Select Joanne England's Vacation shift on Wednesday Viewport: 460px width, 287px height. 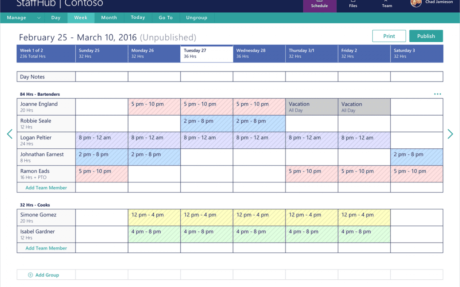pos(311,106)
